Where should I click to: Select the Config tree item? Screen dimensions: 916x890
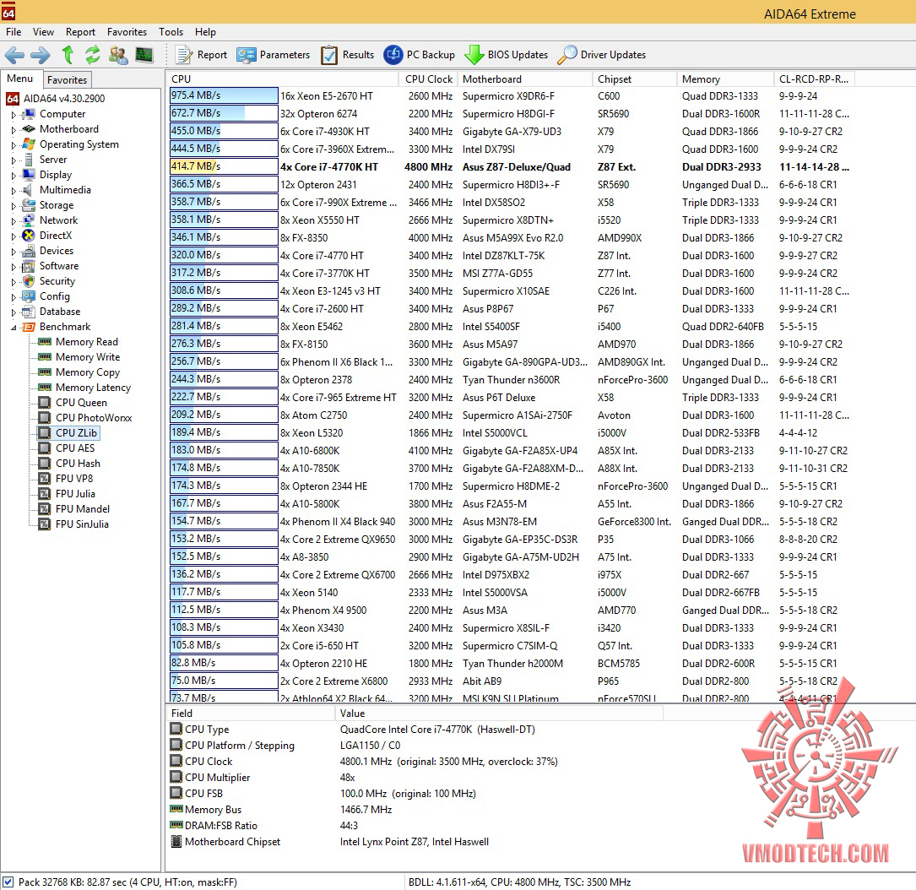46,296
